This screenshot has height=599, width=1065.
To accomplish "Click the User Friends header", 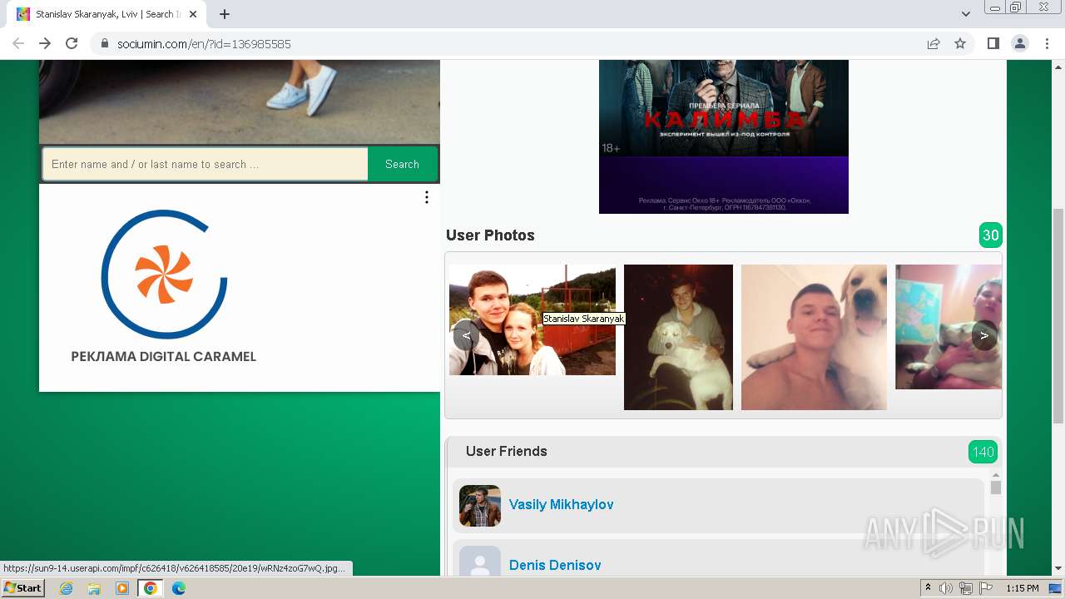I will tap(507, 452).
